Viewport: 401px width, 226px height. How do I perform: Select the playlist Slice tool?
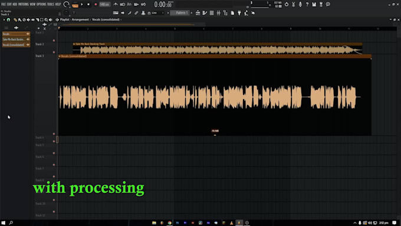coord(37,19)
